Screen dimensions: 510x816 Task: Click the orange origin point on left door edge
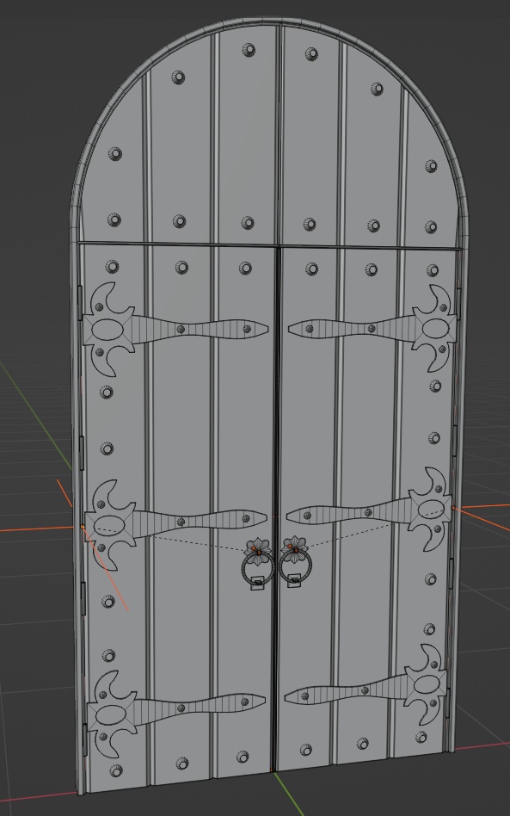click(83, 528)
